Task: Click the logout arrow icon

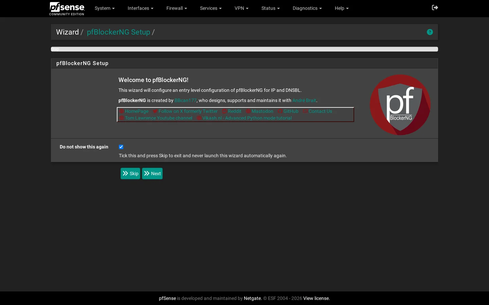Action: coord(435,7)
